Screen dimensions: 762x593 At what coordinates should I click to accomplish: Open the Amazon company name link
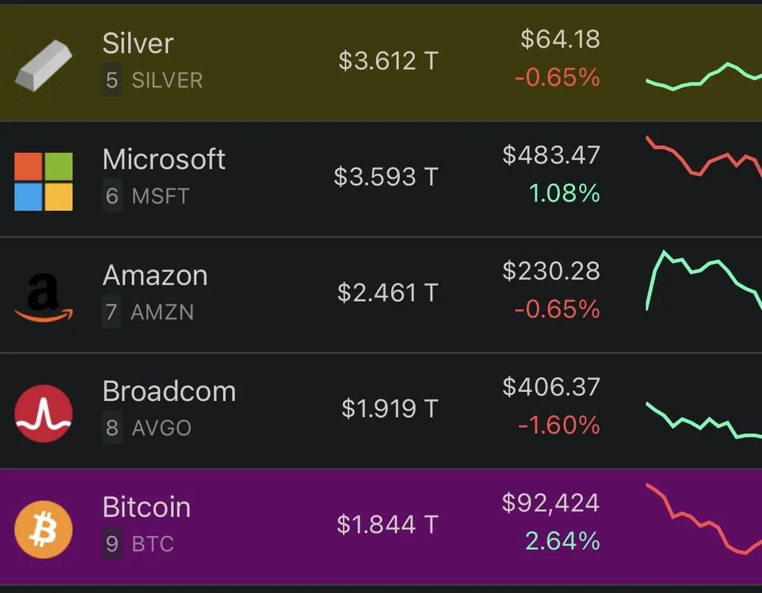coord(155,275)
